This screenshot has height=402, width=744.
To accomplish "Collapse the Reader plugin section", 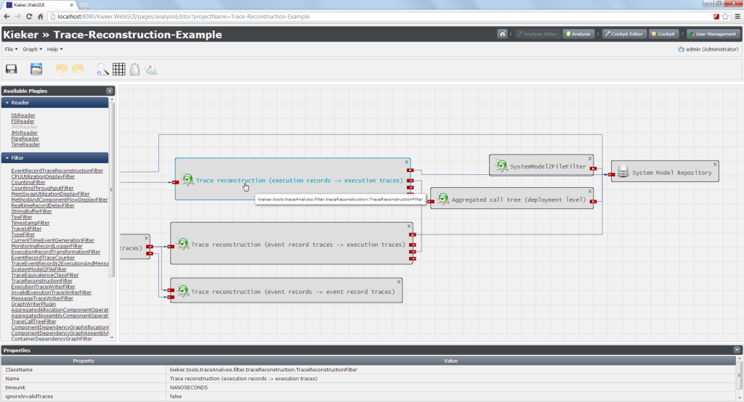I will 7,103.
